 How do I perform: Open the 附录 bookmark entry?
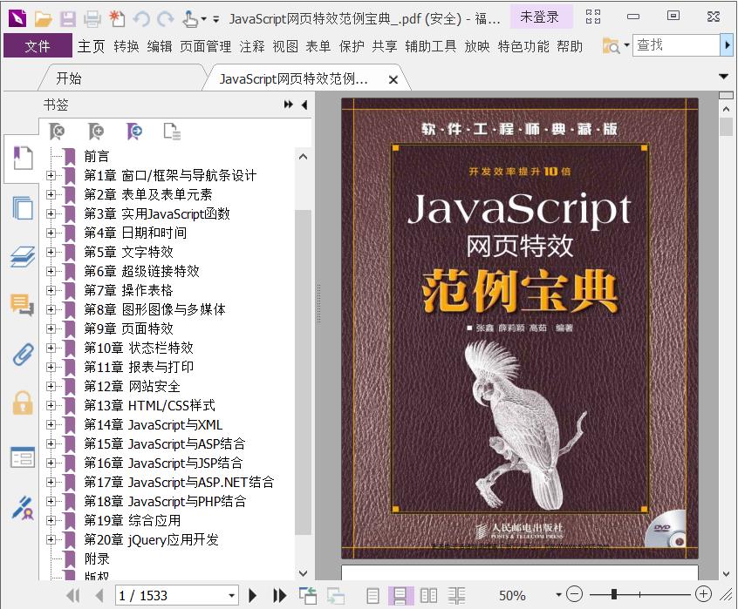click(97, 559)
